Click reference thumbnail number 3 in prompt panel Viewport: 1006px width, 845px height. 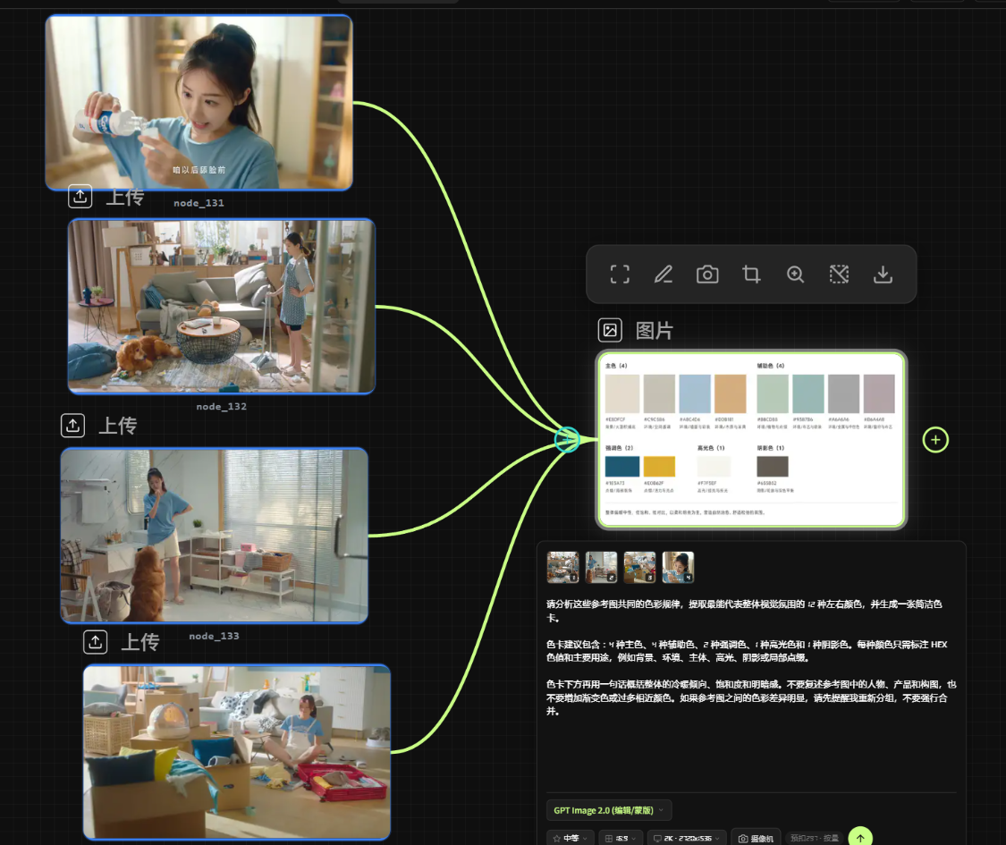639,567
